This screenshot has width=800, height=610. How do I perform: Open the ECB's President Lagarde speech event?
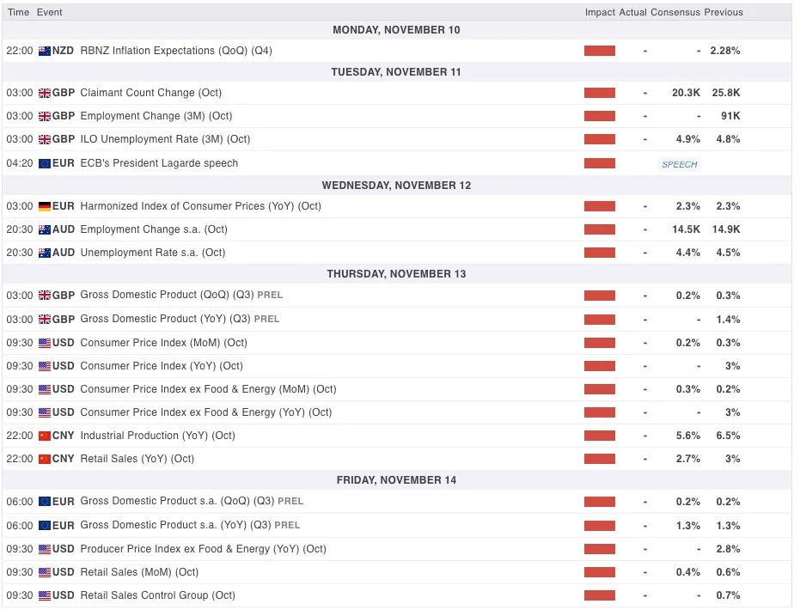[x=159, y=163]
